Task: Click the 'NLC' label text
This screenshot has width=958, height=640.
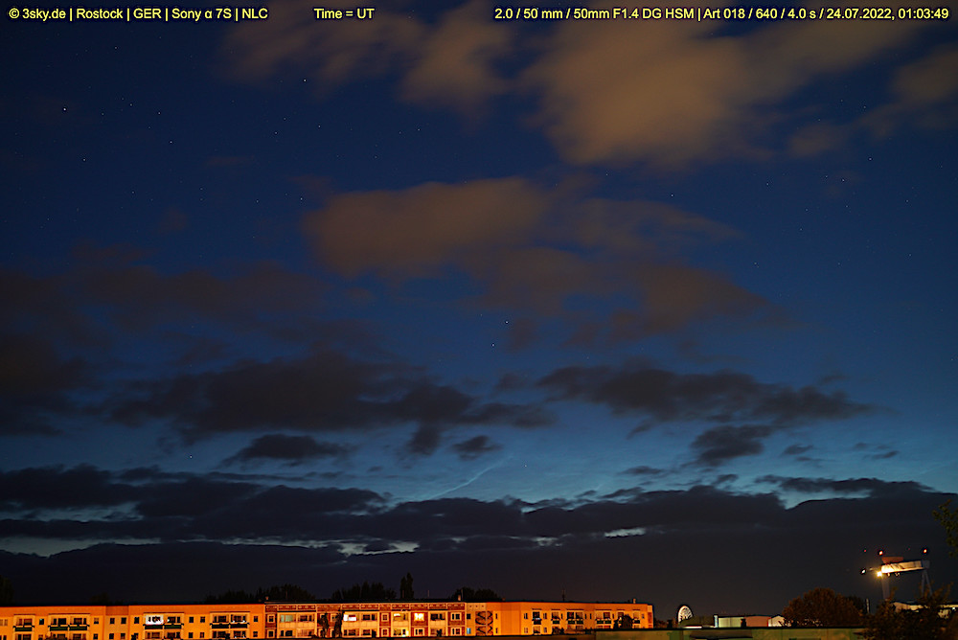Action: [255, 13]
